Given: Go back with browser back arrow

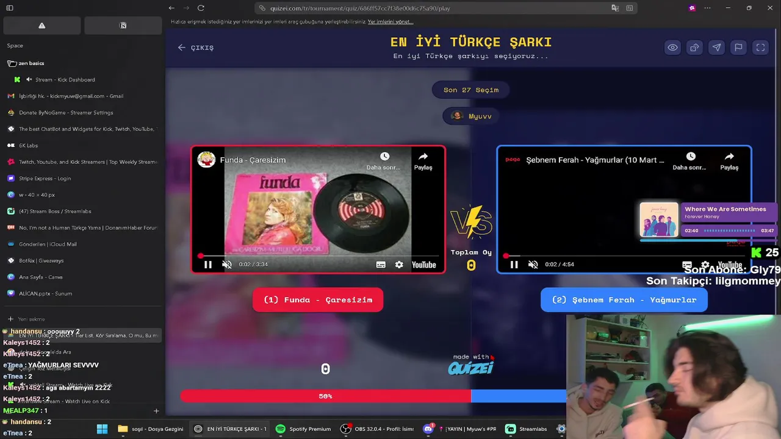Looking at the screenshot, I should (x=171, y=8).
